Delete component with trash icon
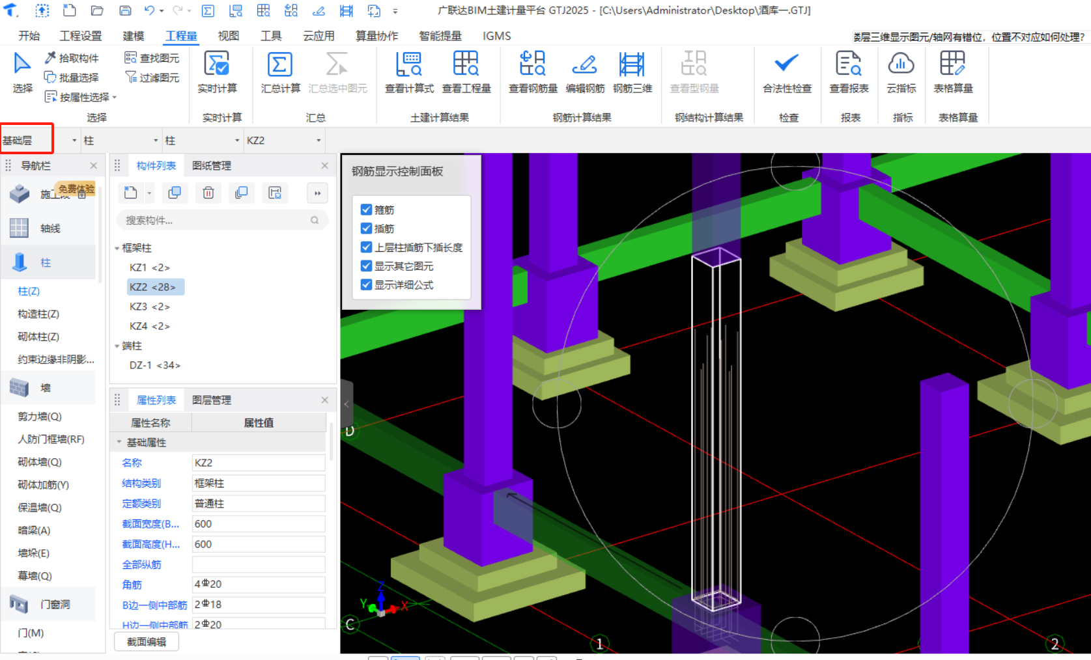 point(208,193)
